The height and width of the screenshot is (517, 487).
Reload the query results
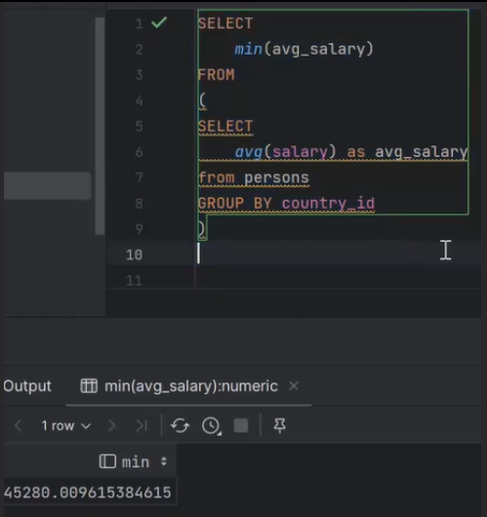click(180, 425)
